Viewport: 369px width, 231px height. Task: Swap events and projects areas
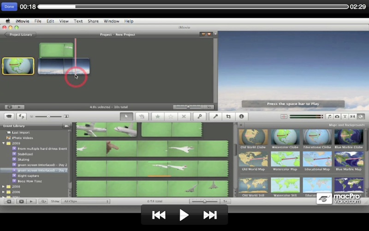pyautogui.click(x=21, y=116)
